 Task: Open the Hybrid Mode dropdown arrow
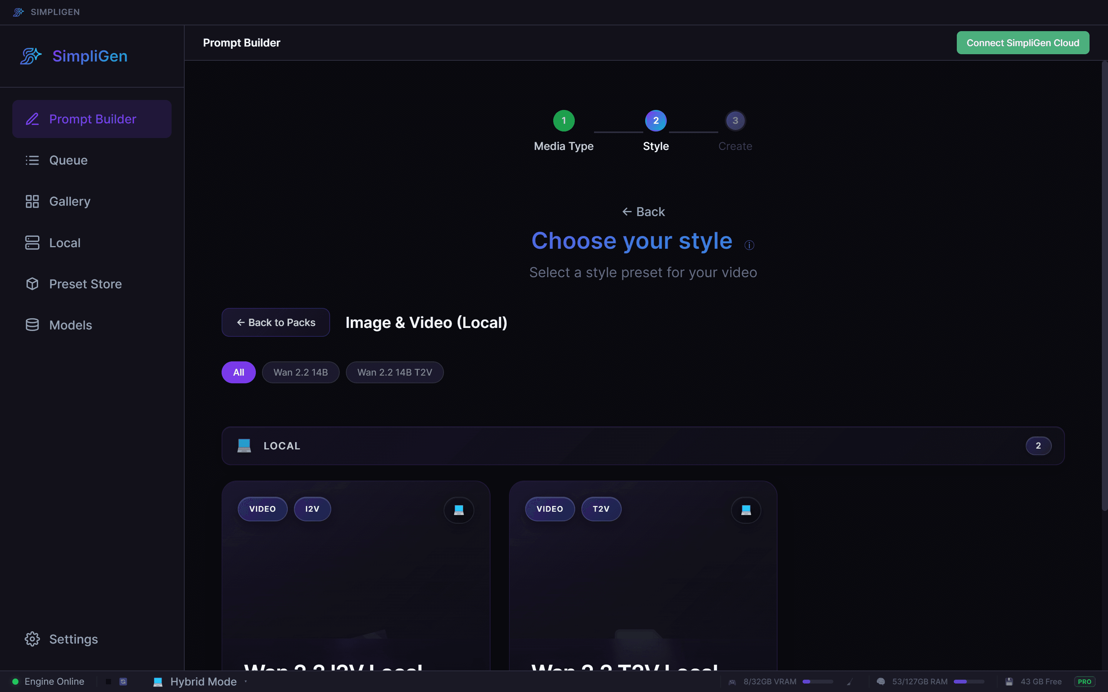[246, 682]
